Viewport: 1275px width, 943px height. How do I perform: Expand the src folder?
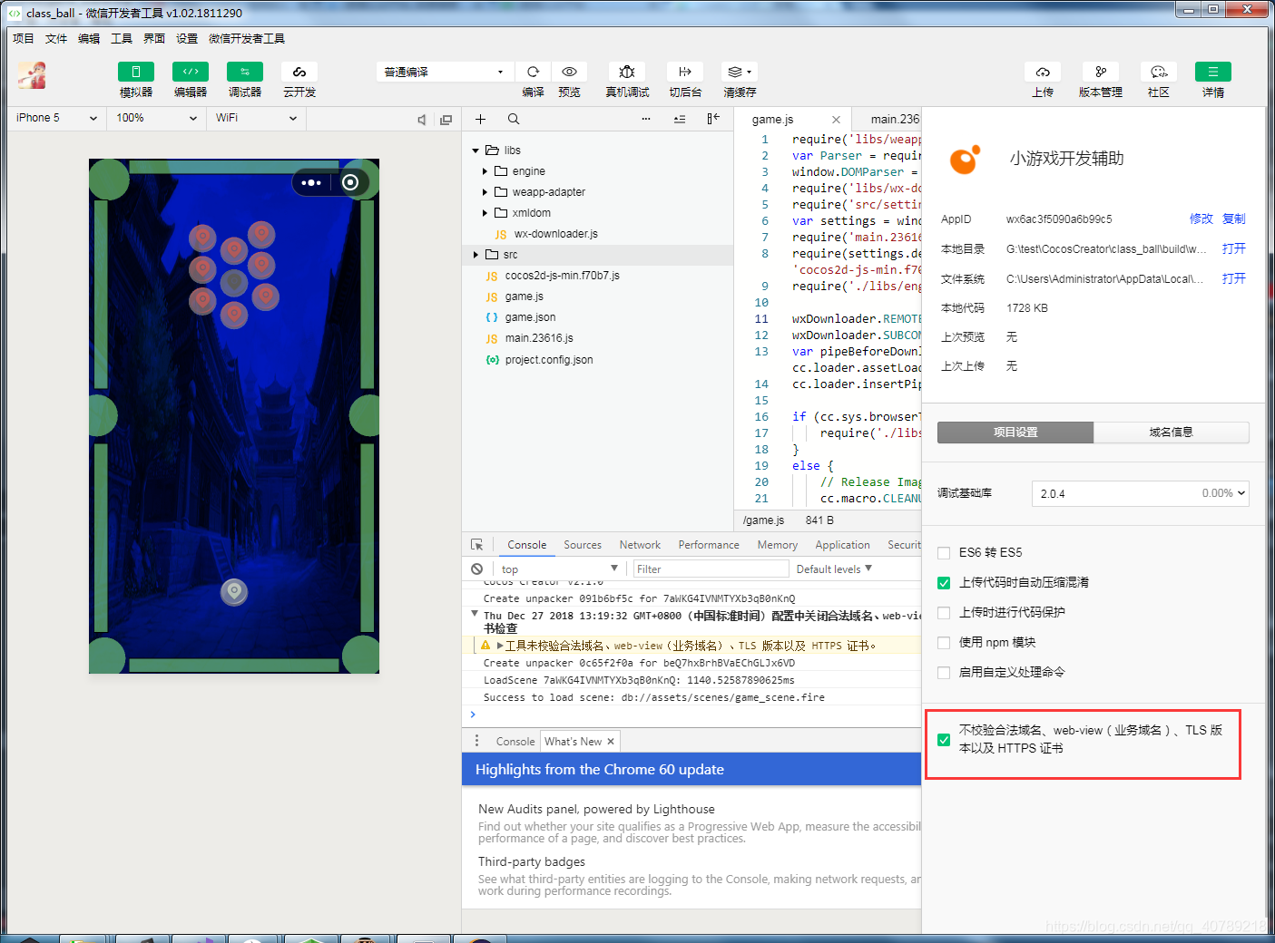[x=476, y=255]
